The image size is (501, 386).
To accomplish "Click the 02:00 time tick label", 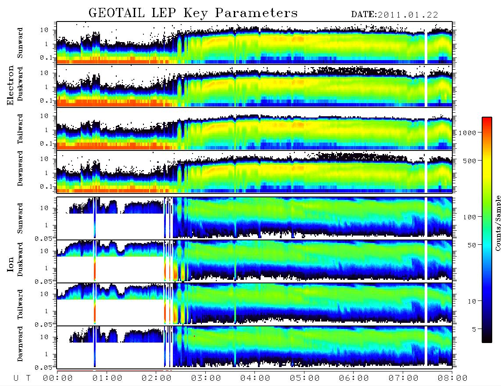I will point(157,378).
